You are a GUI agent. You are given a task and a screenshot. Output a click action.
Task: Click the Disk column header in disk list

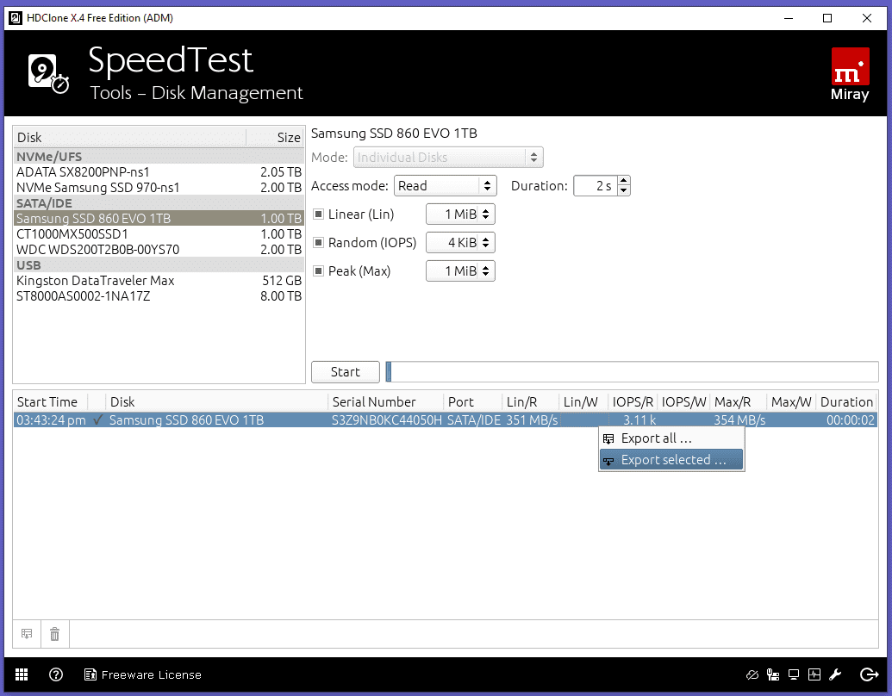click(130, 138)
